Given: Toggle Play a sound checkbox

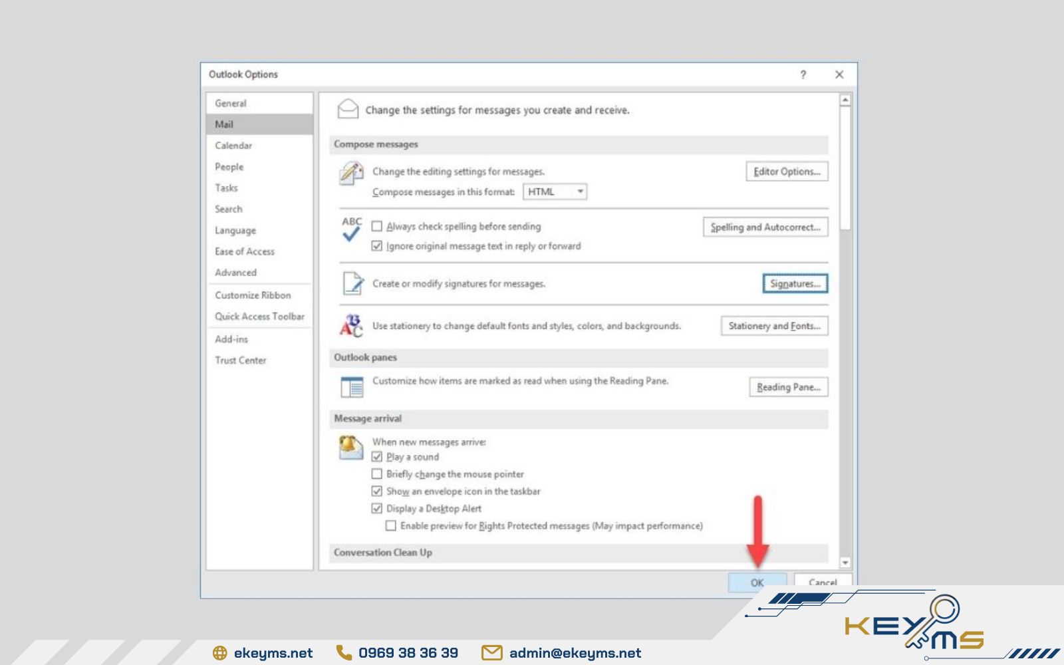Looking at the screenshot, I should [x=377, y=457].
